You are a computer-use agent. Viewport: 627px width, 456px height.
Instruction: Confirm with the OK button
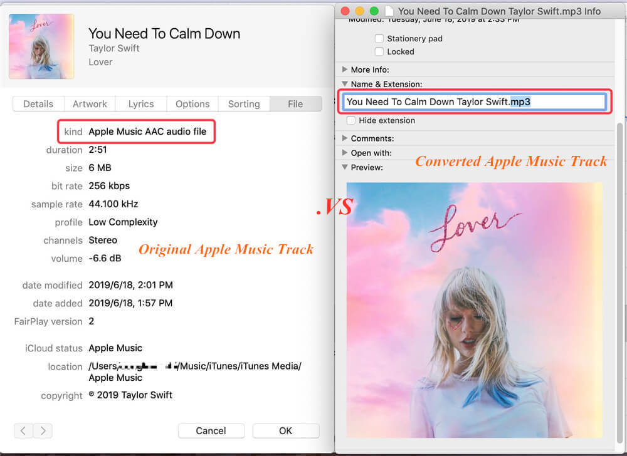(285, 431)
